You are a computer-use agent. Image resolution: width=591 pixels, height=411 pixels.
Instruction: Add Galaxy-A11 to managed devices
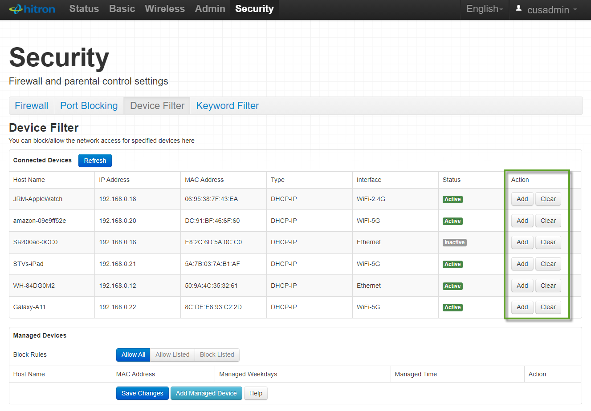click(x=522, y=307)
